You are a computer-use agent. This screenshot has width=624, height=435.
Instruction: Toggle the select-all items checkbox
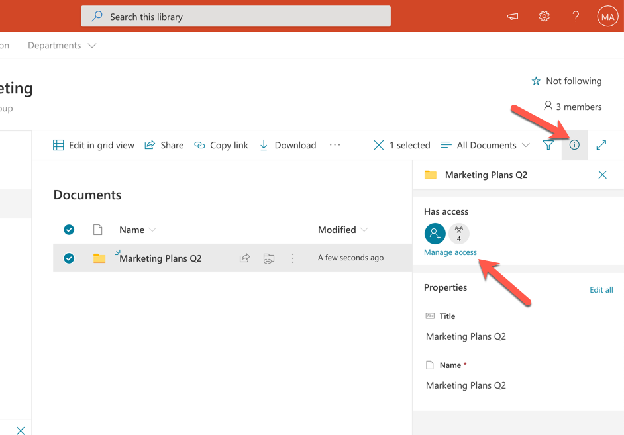69,230
